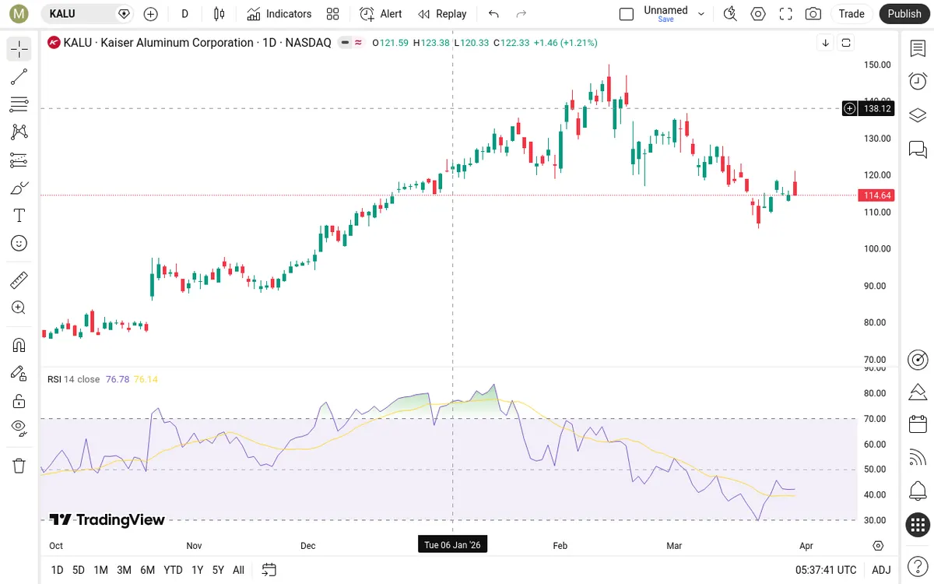The image size is (934, 584).
Task: Toggle ADJ adjusted data setting
Action: click(881, 570)
